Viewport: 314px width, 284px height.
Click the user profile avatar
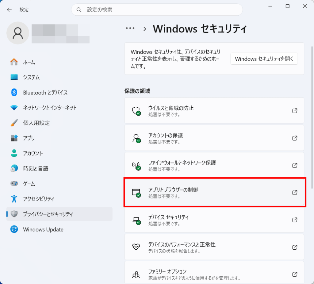point(18,33)
